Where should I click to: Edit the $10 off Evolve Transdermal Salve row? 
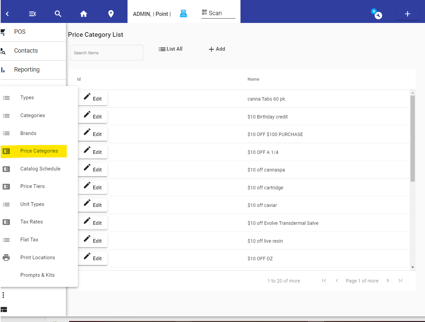93,222
